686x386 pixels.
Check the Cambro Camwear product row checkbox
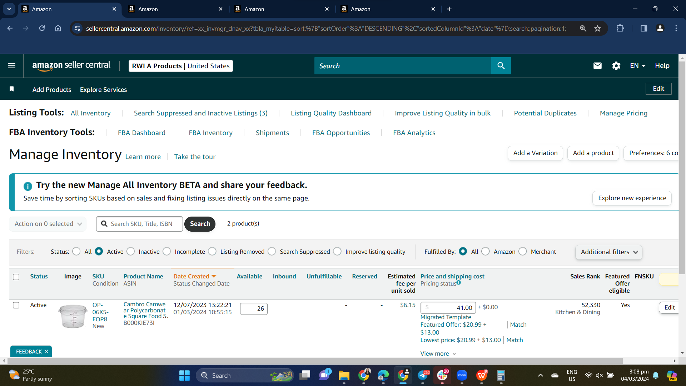(16, 305)
